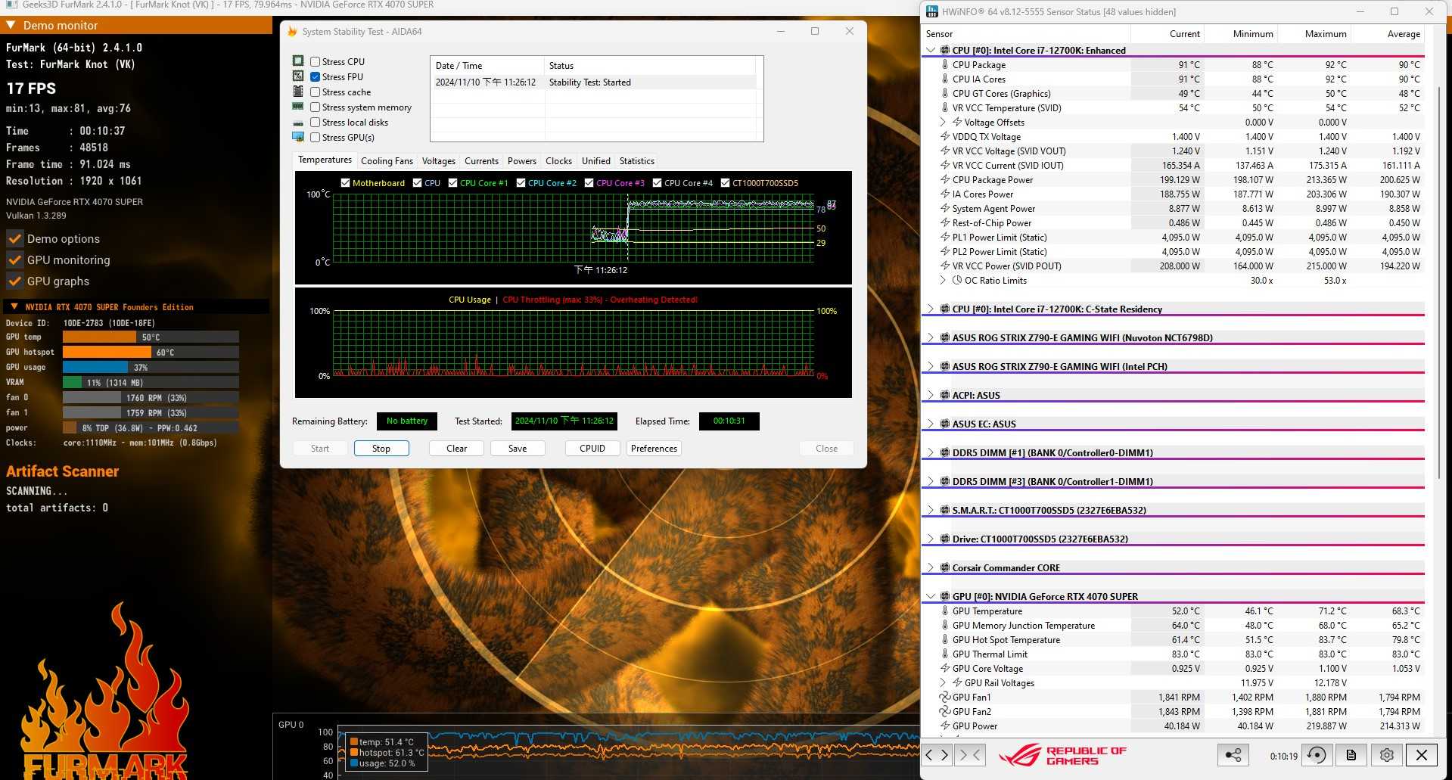Click the Clear button in AIDA64
Viewport: 1452px width, 780px height.
tap(456, 448)
